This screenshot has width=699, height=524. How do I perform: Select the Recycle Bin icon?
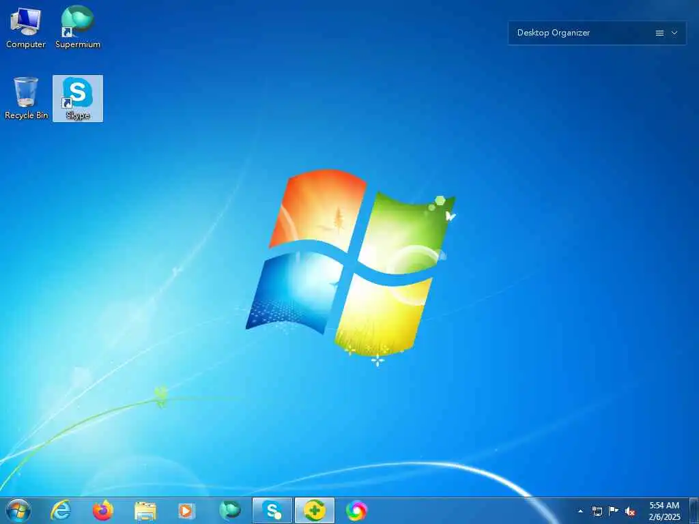point(26,98)
